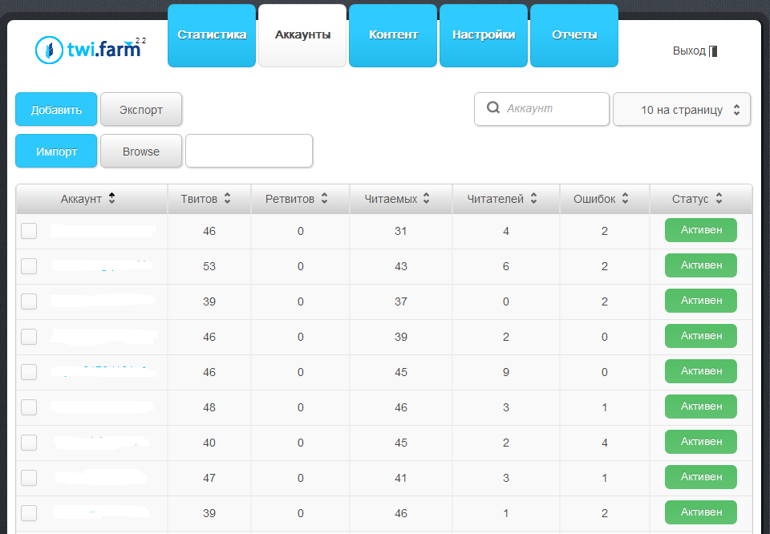Click the magnifier icon in search box
This screenshot has height=534, width=770.
(x=493, y=108)
